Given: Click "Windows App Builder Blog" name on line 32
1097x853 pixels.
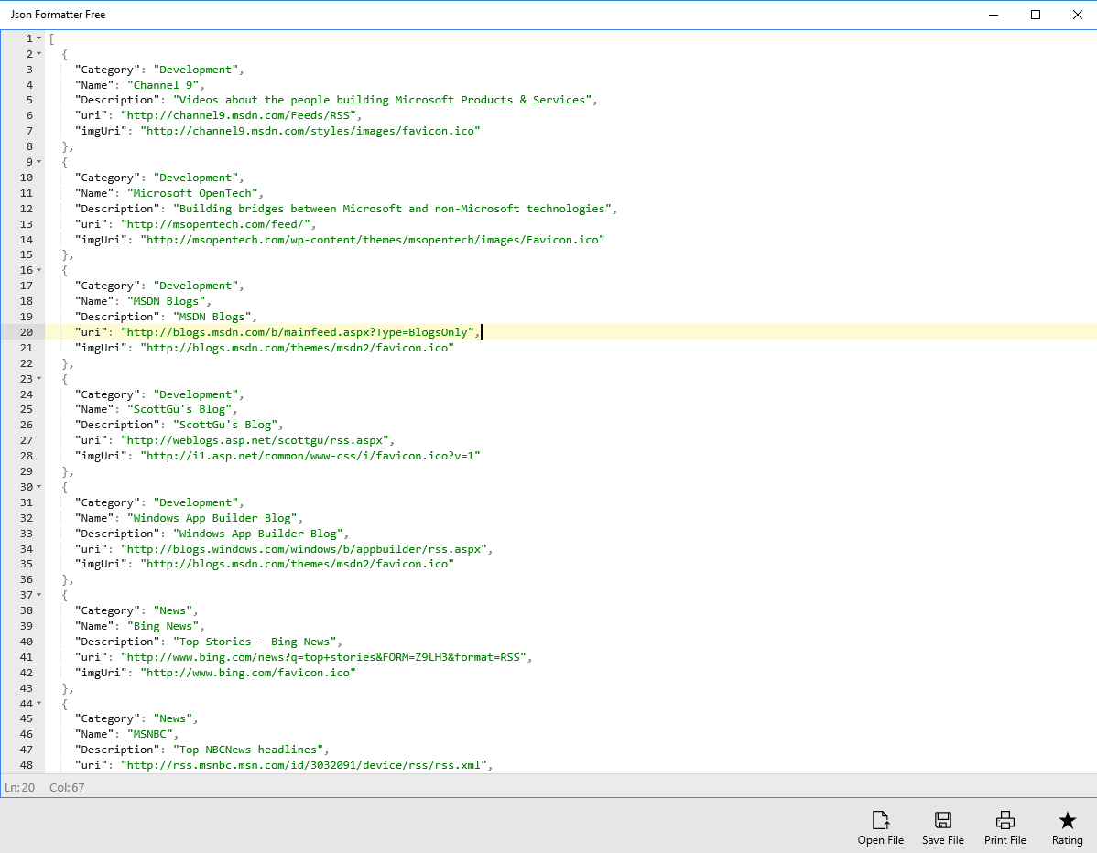Looking at the screenshot, I should click(x=212, y=518).
